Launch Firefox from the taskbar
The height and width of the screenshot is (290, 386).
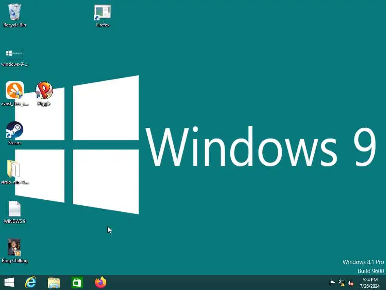100,282
